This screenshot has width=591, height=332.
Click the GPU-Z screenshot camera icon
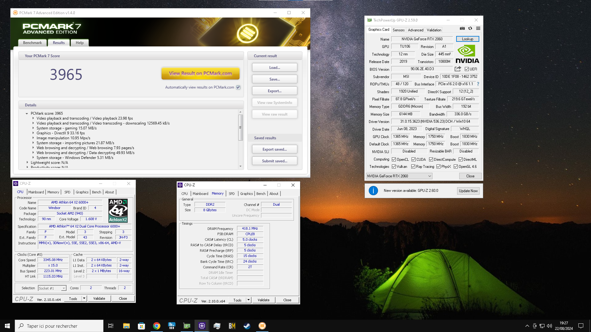click(462, 28)
